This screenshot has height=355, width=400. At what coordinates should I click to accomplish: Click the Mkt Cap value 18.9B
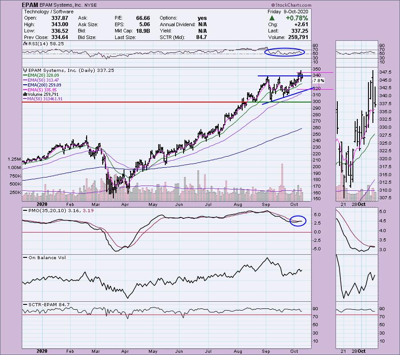(143, 31)
